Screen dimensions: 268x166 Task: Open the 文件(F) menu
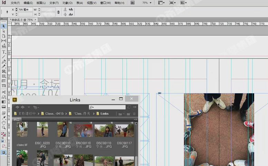pyautogui.click(x=15, y=3)
